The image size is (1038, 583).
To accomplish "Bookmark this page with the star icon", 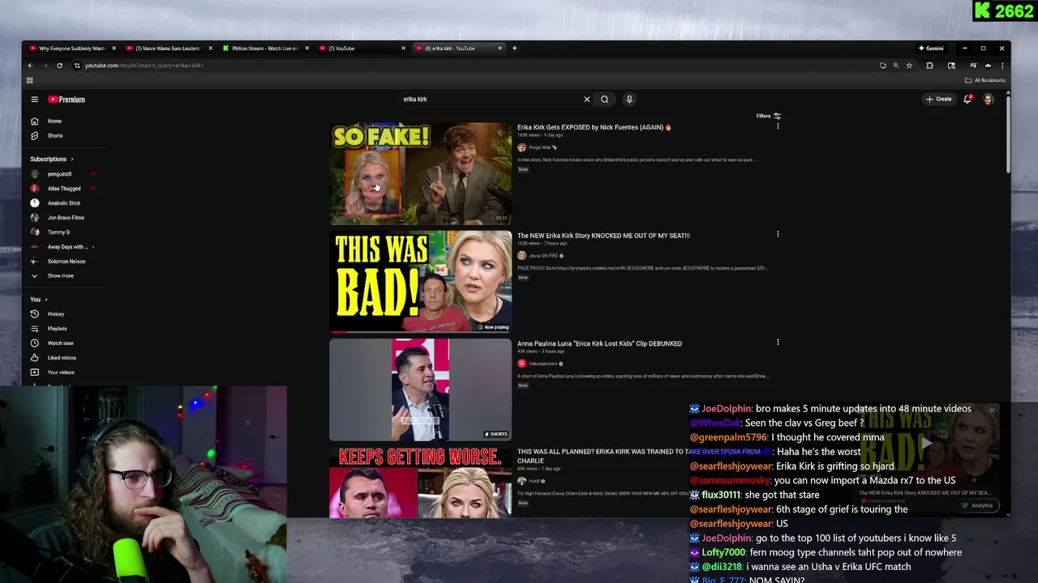I will click(x=909, y=66).
